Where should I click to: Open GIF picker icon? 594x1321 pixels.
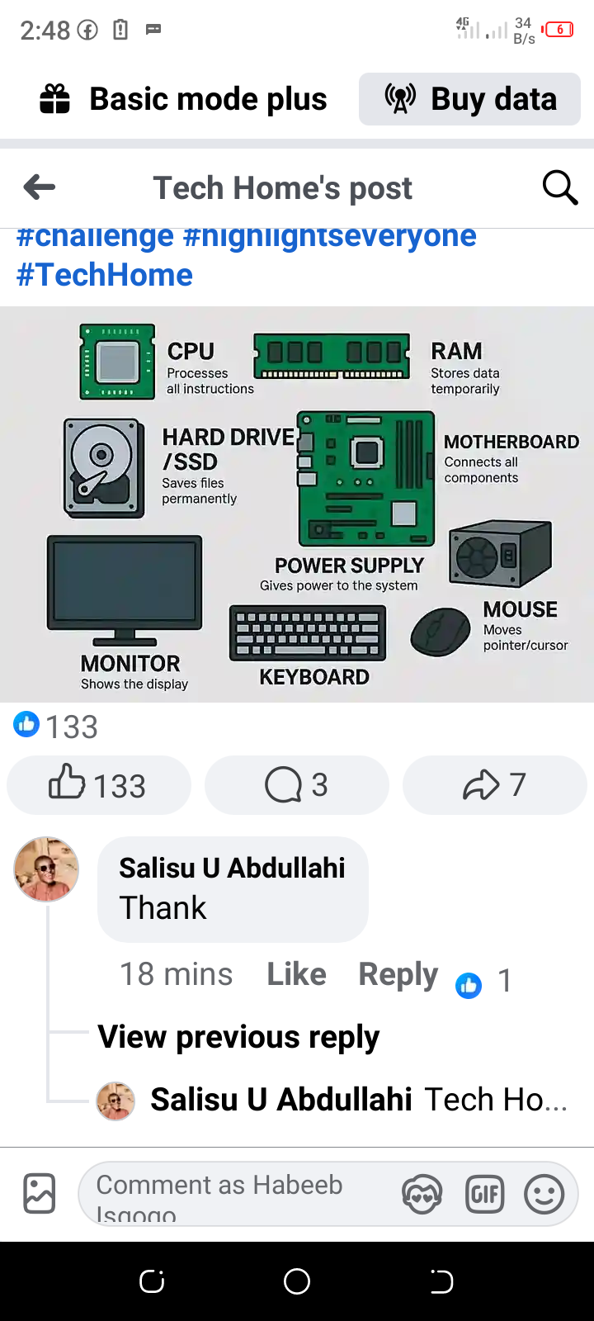tap(485, 1195)
